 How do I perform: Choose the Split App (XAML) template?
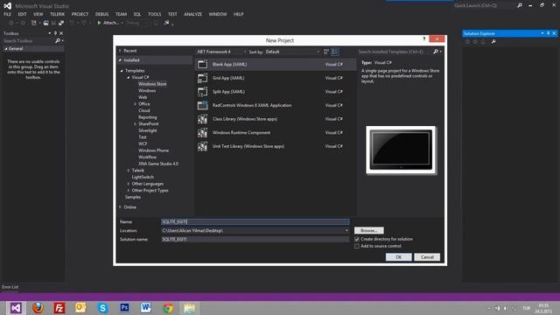pos(276,91)
